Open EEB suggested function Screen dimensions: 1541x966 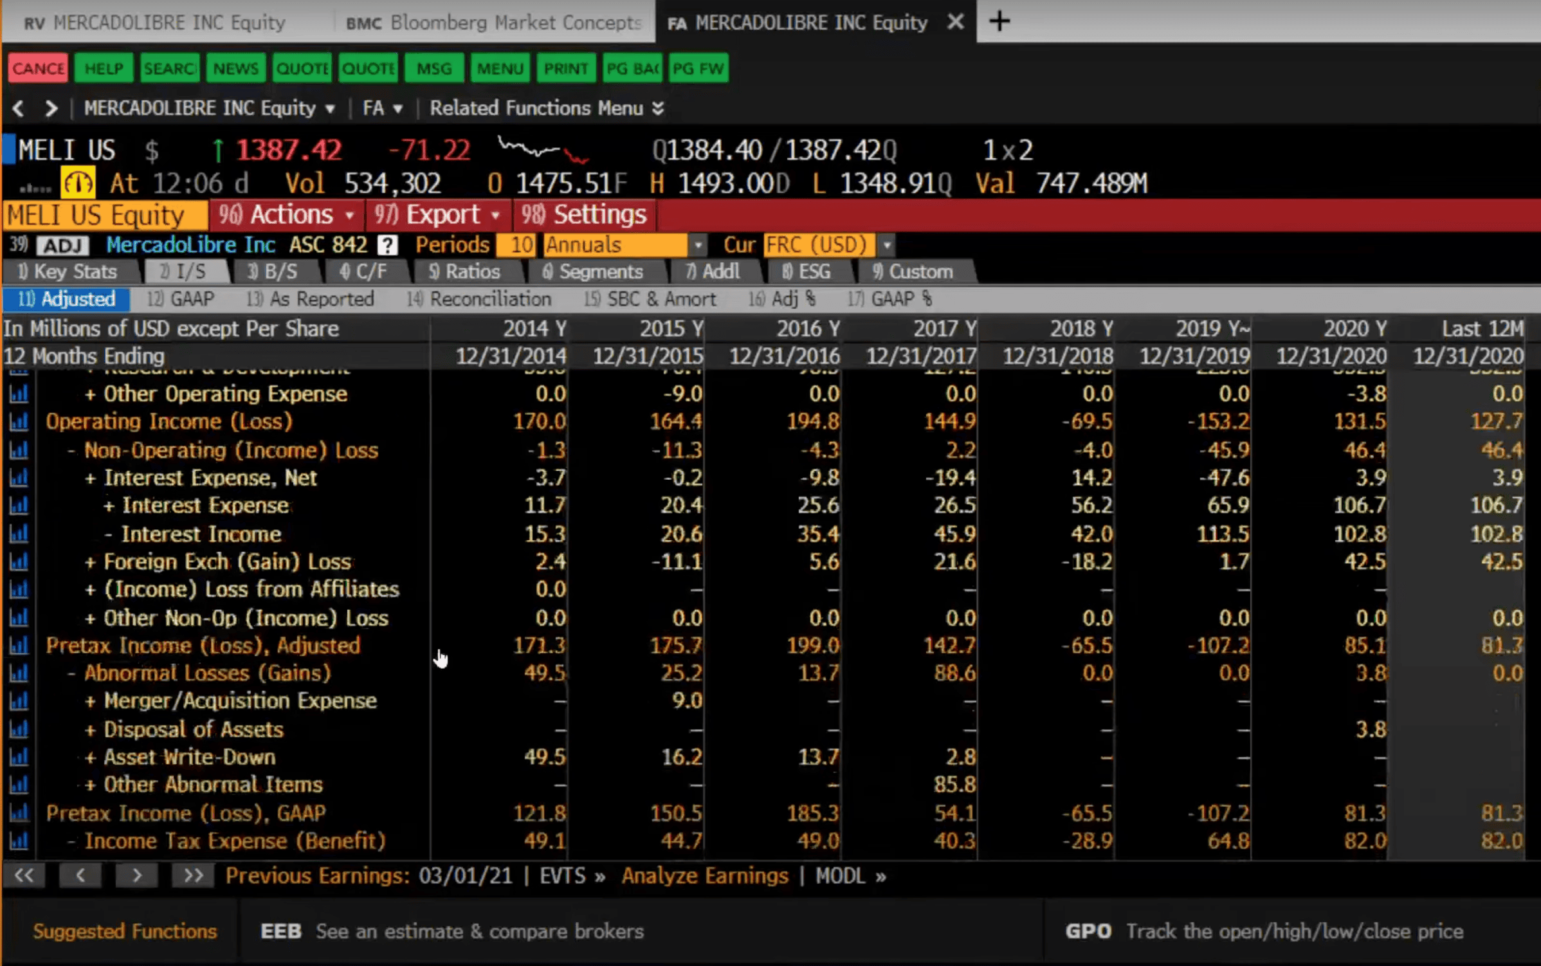(x=452, y=931)
